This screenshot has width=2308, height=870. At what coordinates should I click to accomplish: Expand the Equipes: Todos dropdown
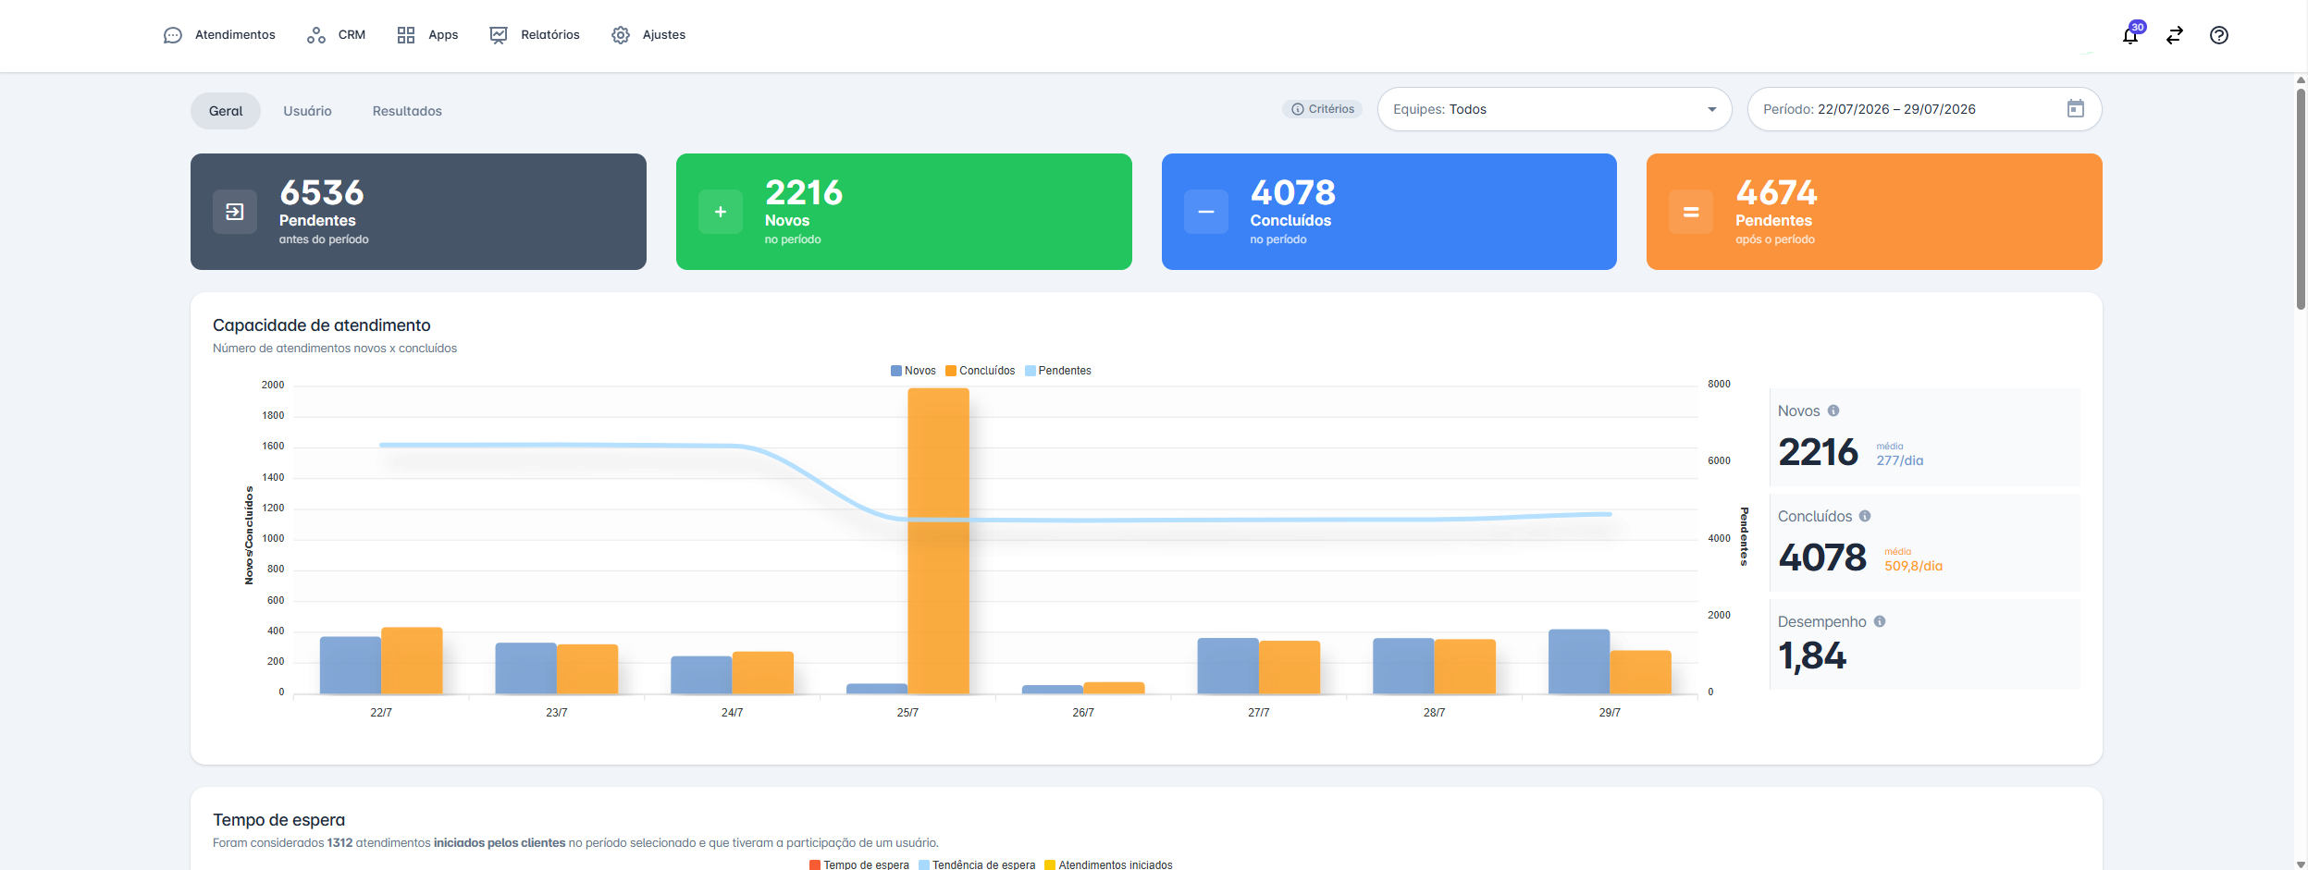(x=1554, y=109)
